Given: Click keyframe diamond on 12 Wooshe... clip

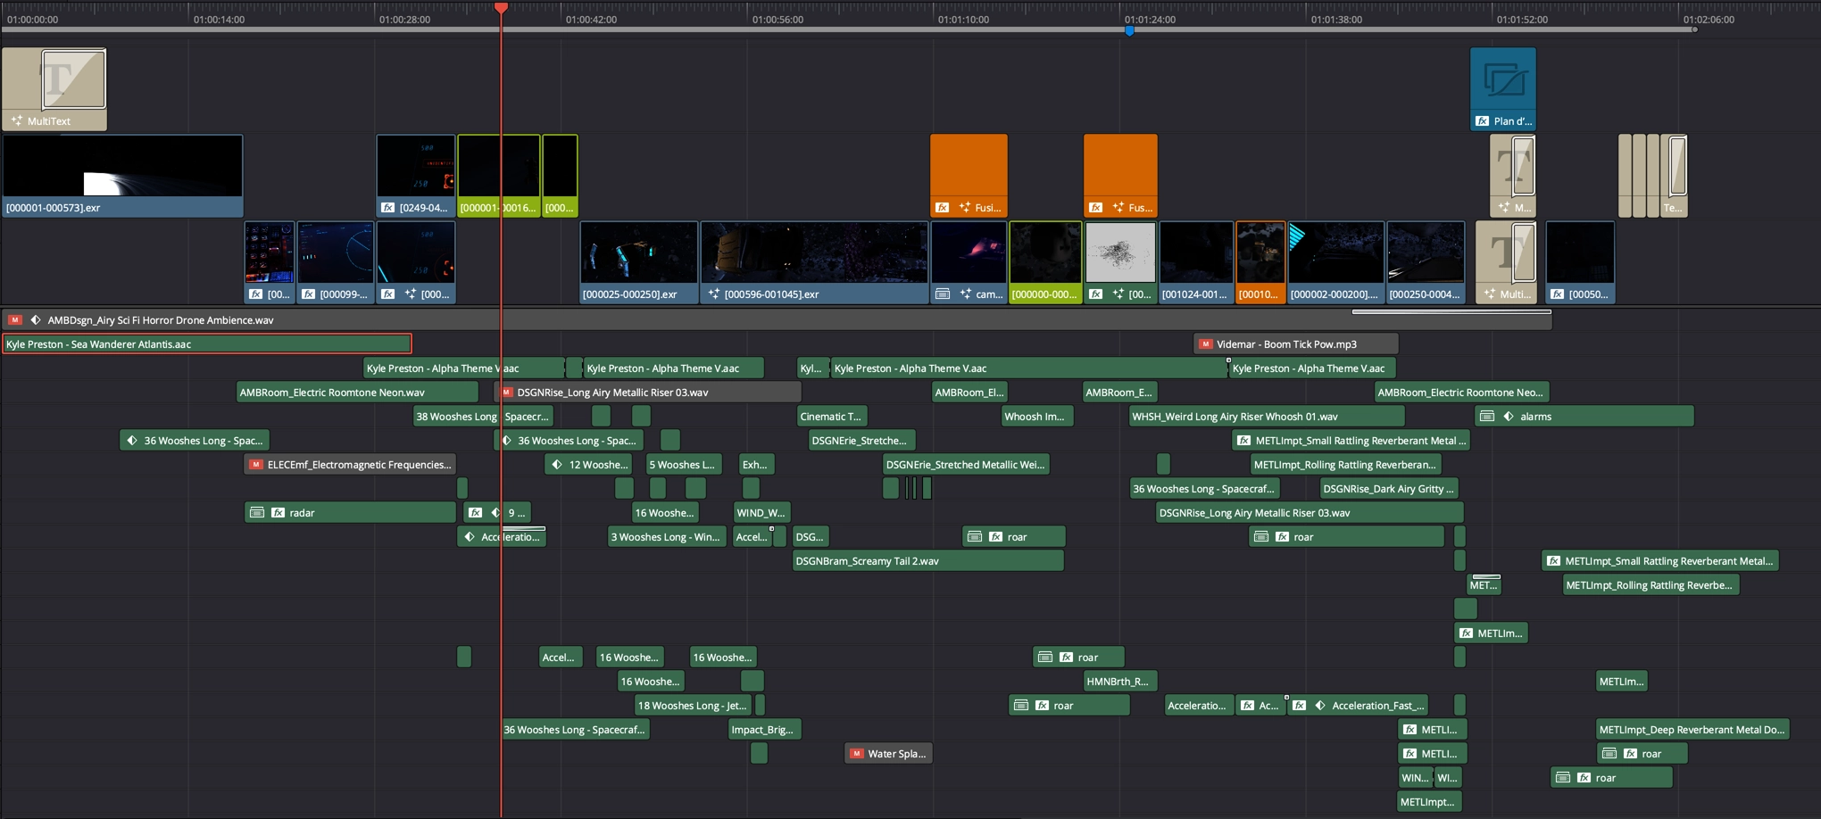Looking at the screenshot, I should click(x=557, y=465).
